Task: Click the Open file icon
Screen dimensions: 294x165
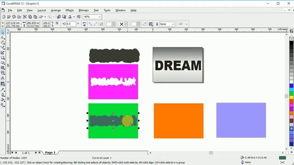Action: [9, 17]
